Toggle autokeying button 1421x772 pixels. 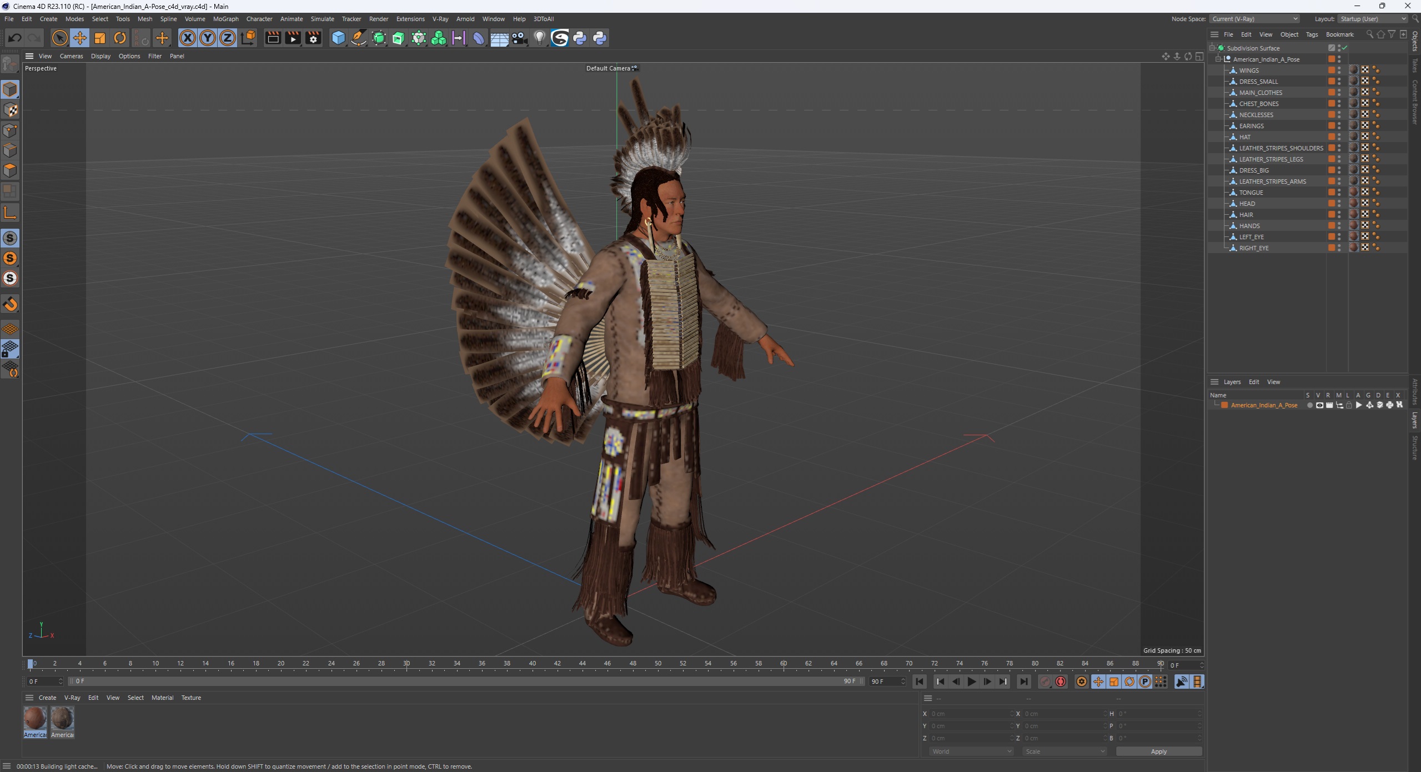pyautogui.click(x=1061, y=682)
